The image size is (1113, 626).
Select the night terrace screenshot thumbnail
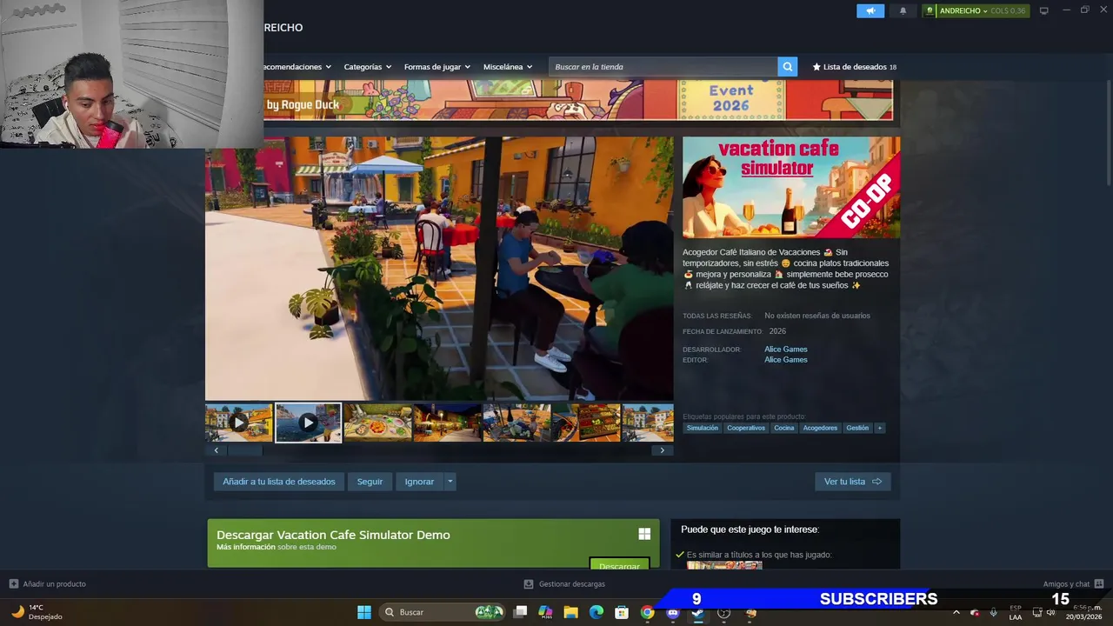pos(447,423)
